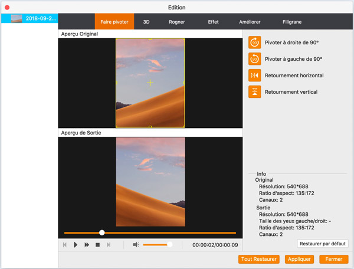Image resolution: width=354 pixels, height=269 pixels.
Task: Click the top center crop handle
Action: pyautogui.click(x=150, y=40)
